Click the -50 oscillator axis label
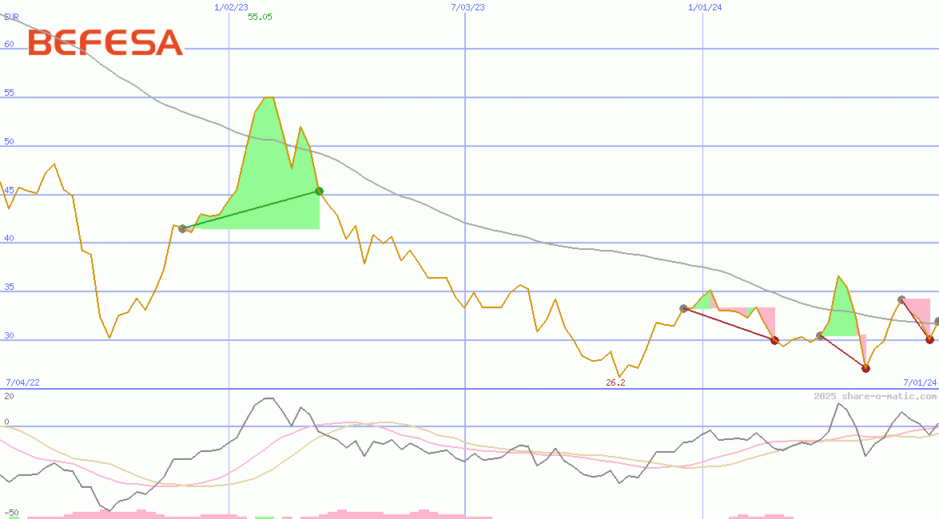 [x=11, y=513]
